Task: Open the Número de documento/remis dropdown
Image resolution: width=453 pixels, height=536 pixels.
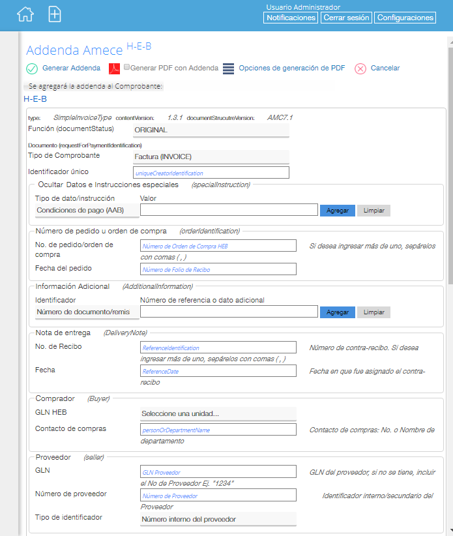Action: tap(87, 312)
